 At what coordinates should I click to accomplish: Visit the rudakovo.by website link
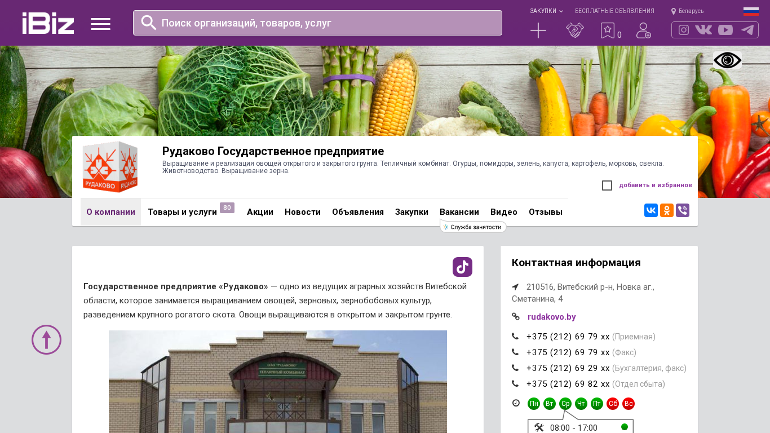[552, 317]
